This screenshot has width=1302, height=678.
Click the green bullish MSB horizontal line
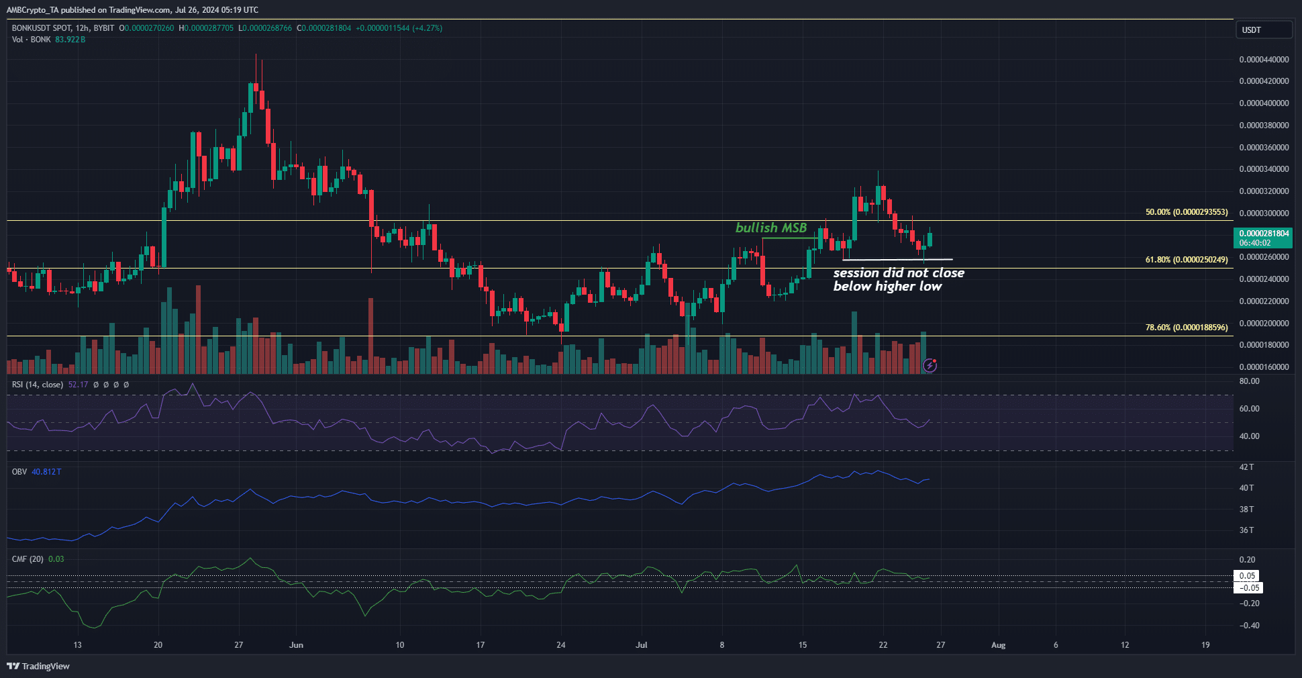pyautogui.click(x=790, y=238)
